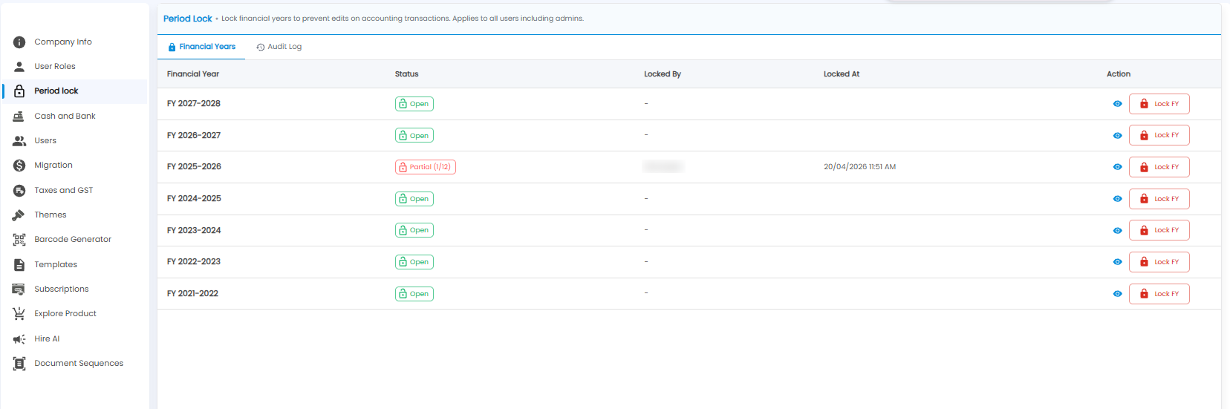
Task: Click the Taxes and GST icon
Action: click(19, 191)
